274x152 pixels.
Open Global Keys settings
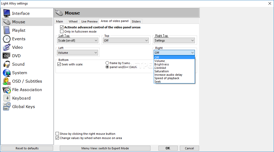coord(27,106)
